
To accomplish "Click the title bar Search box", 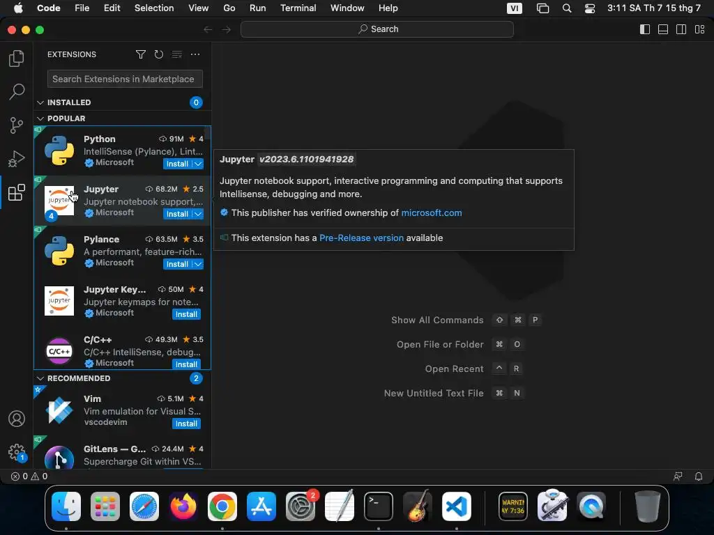I will pyautogui.click(x=377, y=29).
